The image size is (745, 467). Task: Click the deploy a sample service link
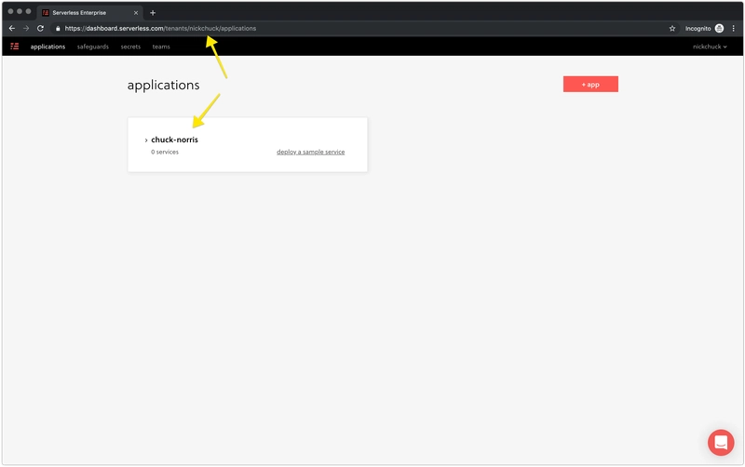click(x=311, y=152)
